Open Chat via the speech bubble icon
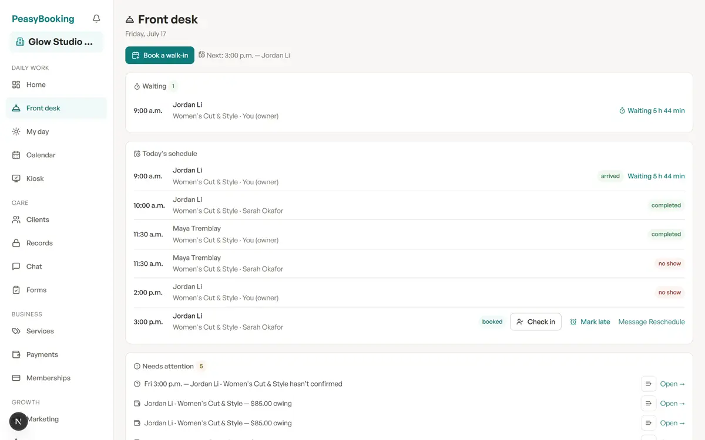705x440 pixels. click(16, 266)
